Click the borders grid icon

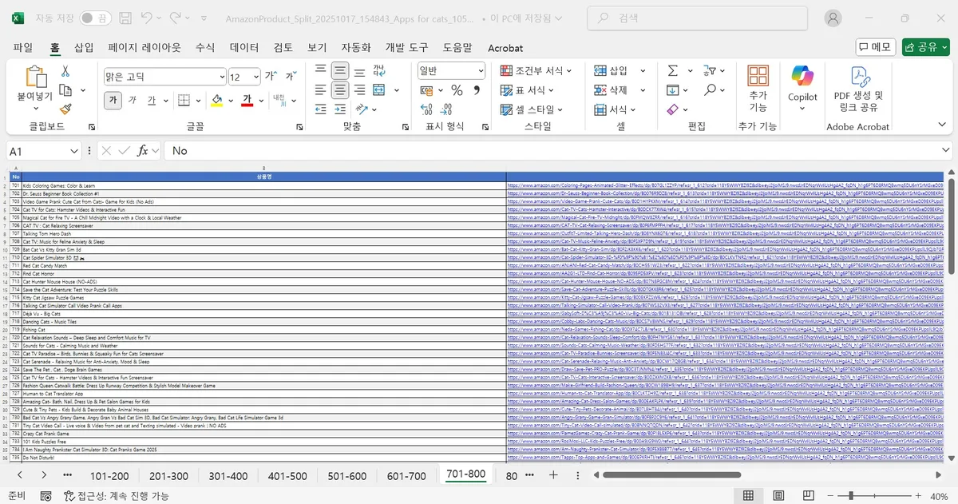tap(184, 101)
